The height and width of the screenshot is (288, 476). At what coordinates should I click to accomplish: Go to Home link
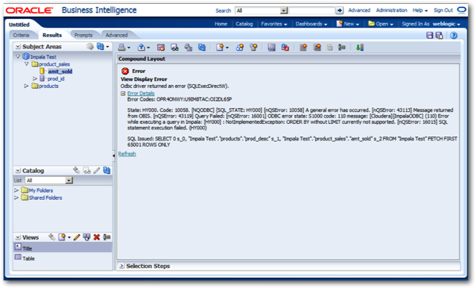[221, 24]
